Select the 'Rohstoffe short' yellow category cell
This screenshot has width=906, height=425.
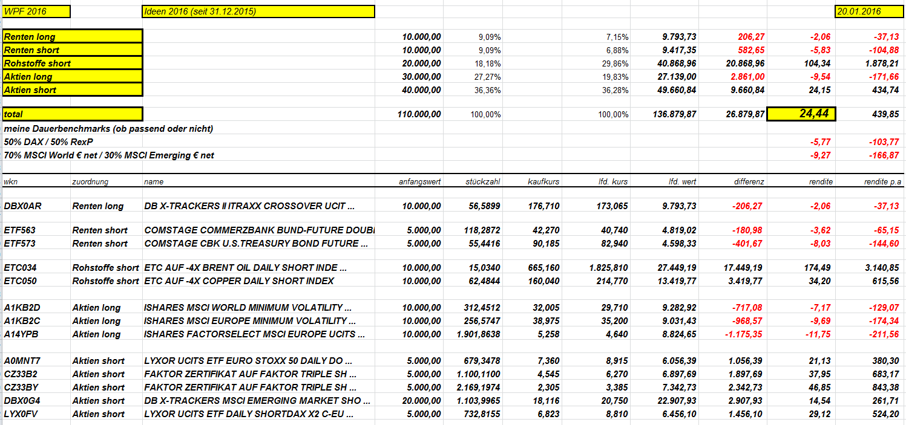tap(73, 63)
